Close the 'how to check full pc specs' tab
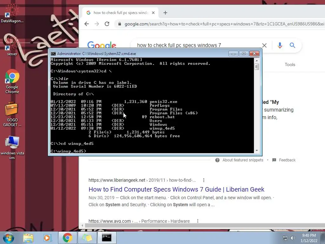This screenshot has width=325, height=244. click(153, 13)
